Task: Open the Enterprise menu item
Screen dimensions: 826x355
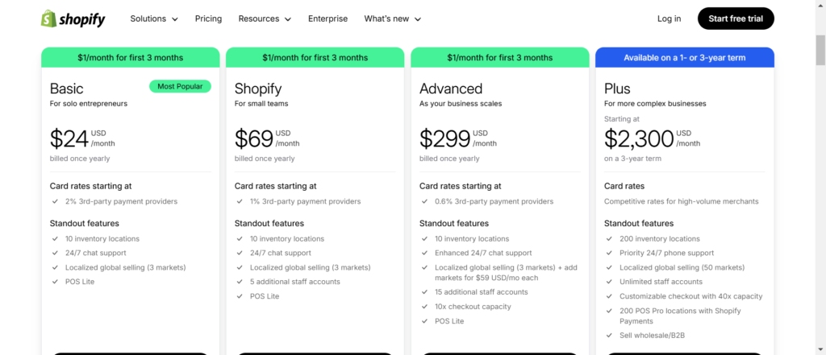Action: point(327,19)
